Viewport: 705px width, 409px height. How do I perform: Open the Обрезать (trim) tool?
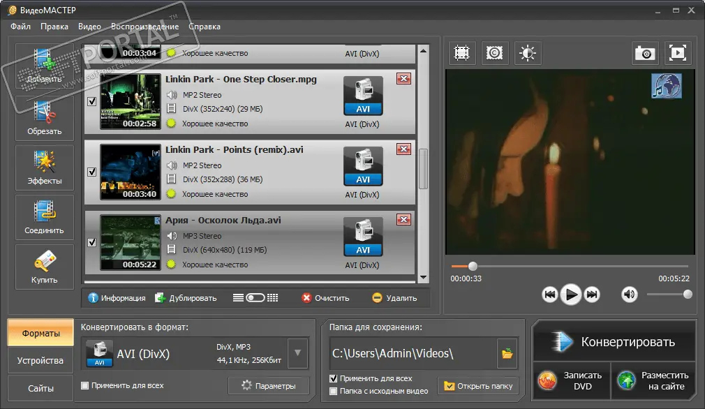tap(45, 117)
